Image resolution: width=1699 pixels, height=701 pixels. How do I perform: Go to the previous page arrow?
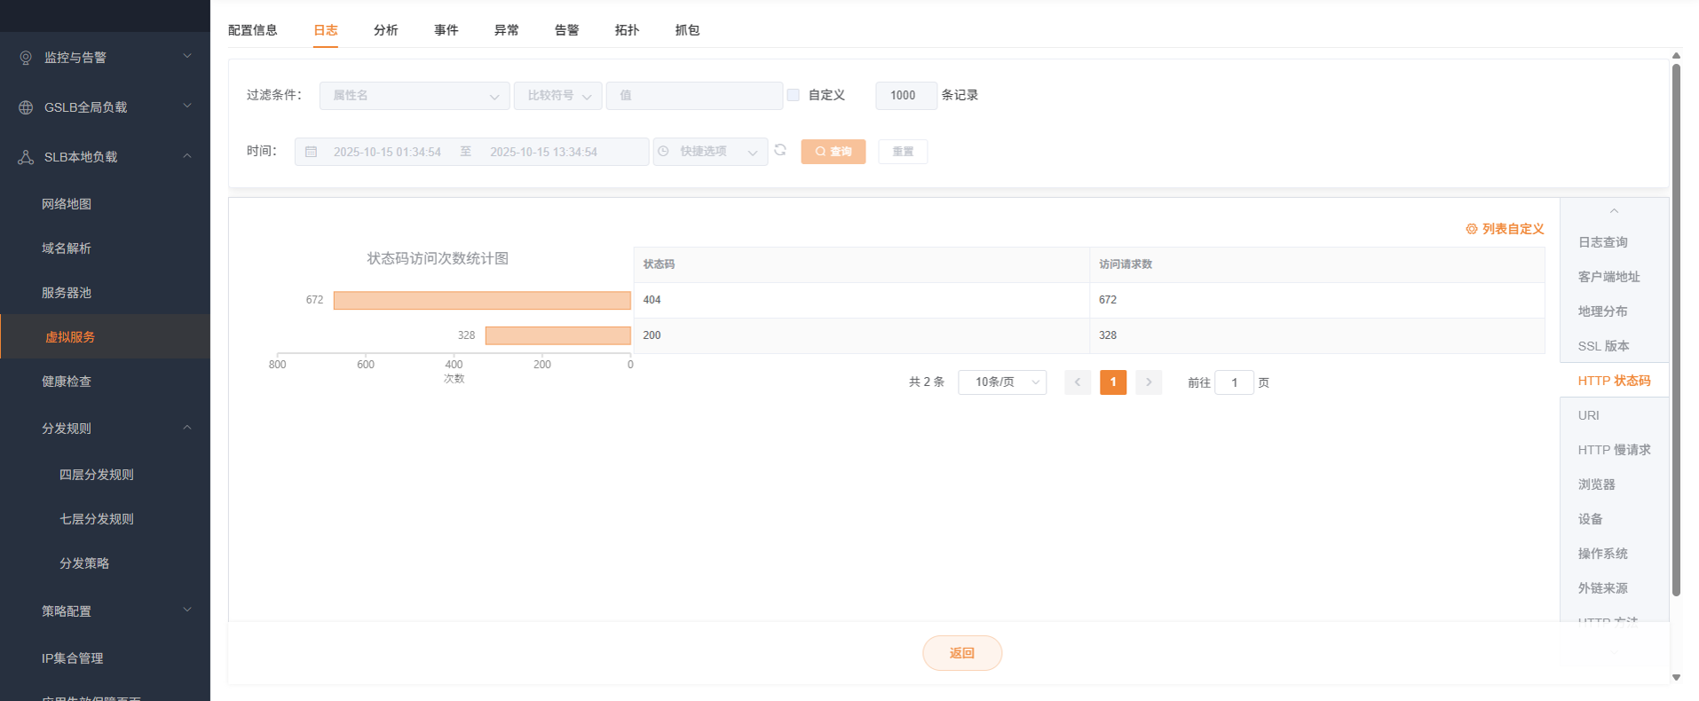click(x=1078, y=382)
